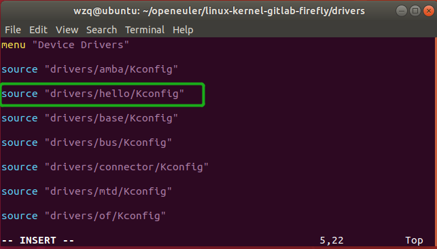Open the Edit menu
This screenshot has width=437, height=249.
pyautogui.click(x=38, y=30)
